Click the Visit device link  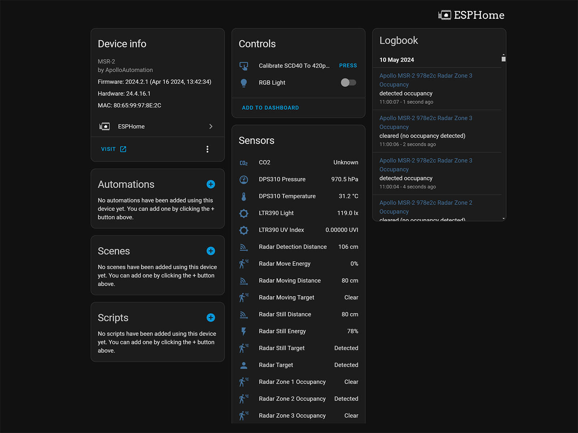(x=113, y=149)
